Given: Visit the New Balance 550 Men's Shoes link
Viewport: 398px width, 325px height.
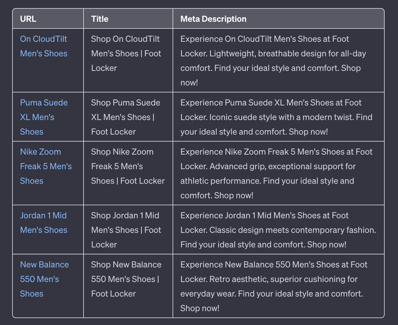Looking at the screenshot, I should [44, 279].
